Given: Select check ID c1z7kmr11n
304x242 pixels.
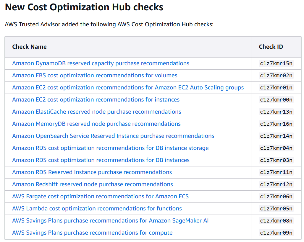Looking at the screenshot, I should [276, 172].
